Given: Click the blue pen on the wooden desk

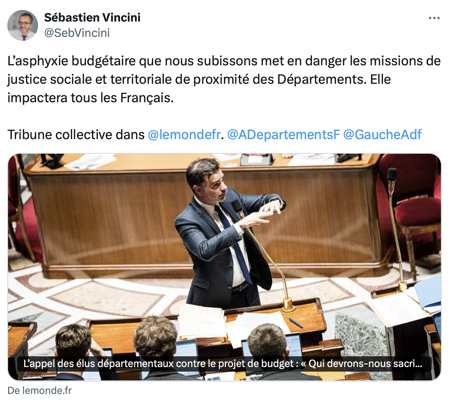Looking at the screenshot, I should (x=296, y=323).
